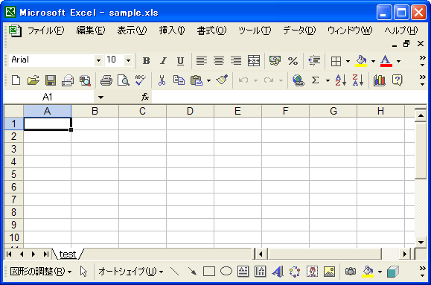This screenshot has width=431, height=285.
Task: Apply the percent style
Action: click(x=293, y=61)
